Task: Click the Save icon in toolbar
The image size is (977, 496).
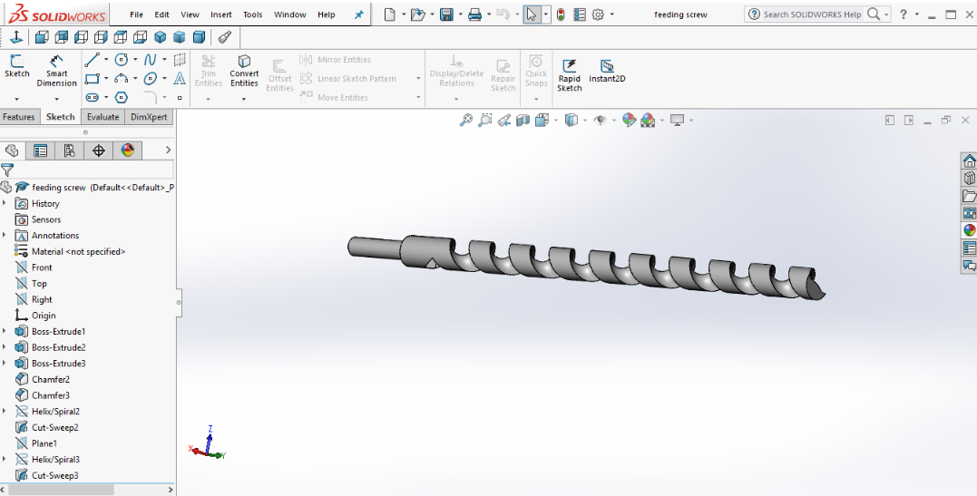Action: (x=446, y=15)
